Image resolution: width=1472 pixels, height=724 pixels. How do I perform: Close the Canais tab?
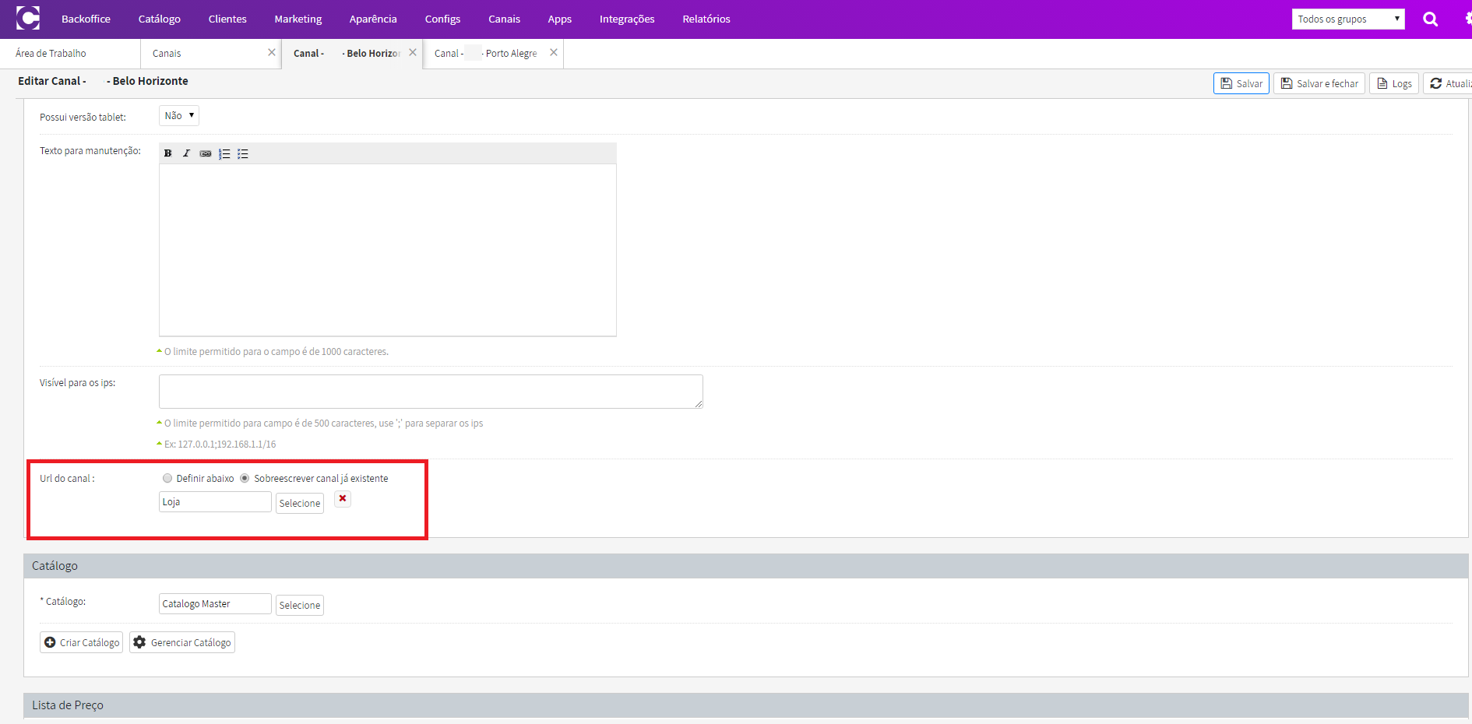[x=272, y=52]
